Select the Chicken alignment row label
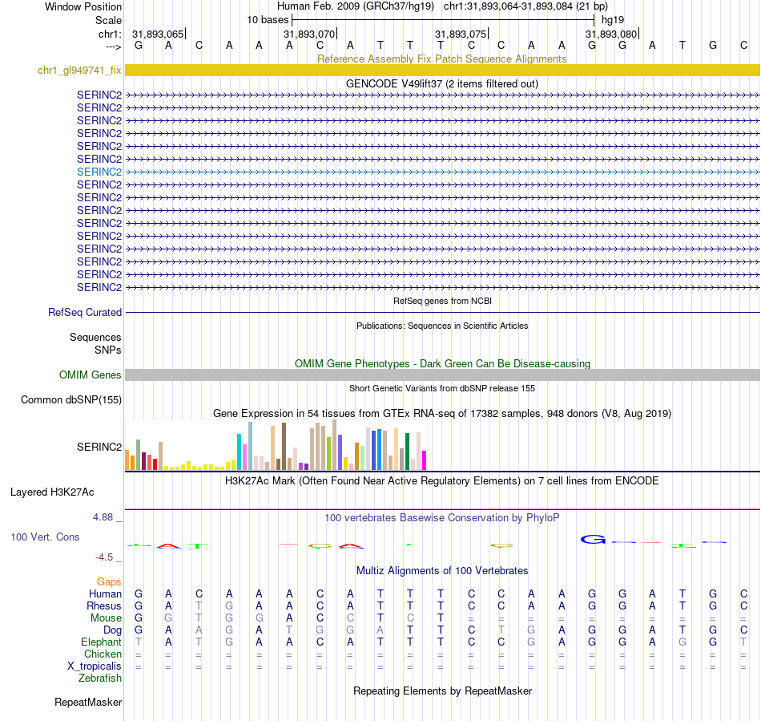The width and height of the screenshot is (761, 721). pos(103,654)
